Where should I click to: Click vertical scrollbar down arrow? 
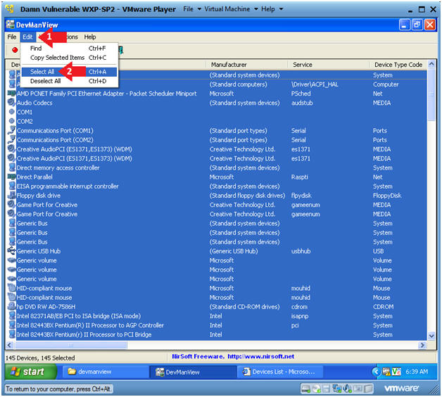431,336
